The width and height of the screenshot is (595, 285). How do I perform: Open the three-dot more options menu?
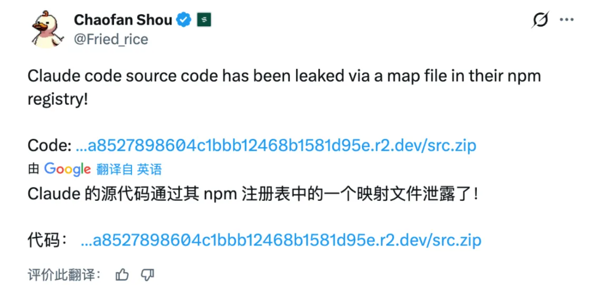pyautogui.click(x=566, y=19)
